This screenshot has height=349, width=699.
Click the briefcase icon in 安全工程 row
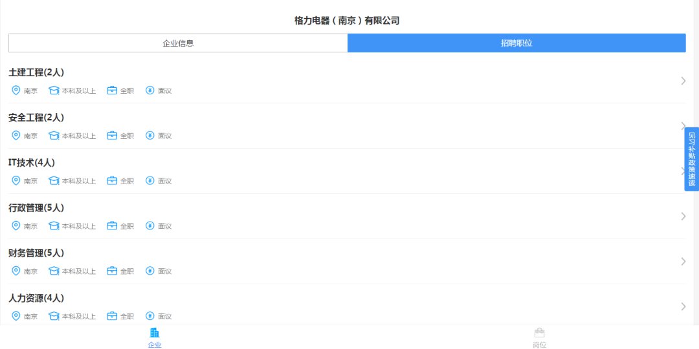point(112,135)
